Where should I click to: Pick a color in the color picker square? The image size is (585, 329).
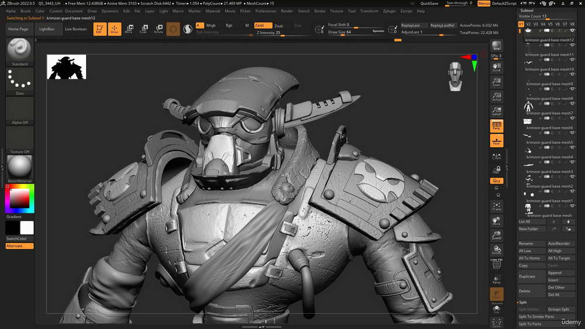coord(19,199)
